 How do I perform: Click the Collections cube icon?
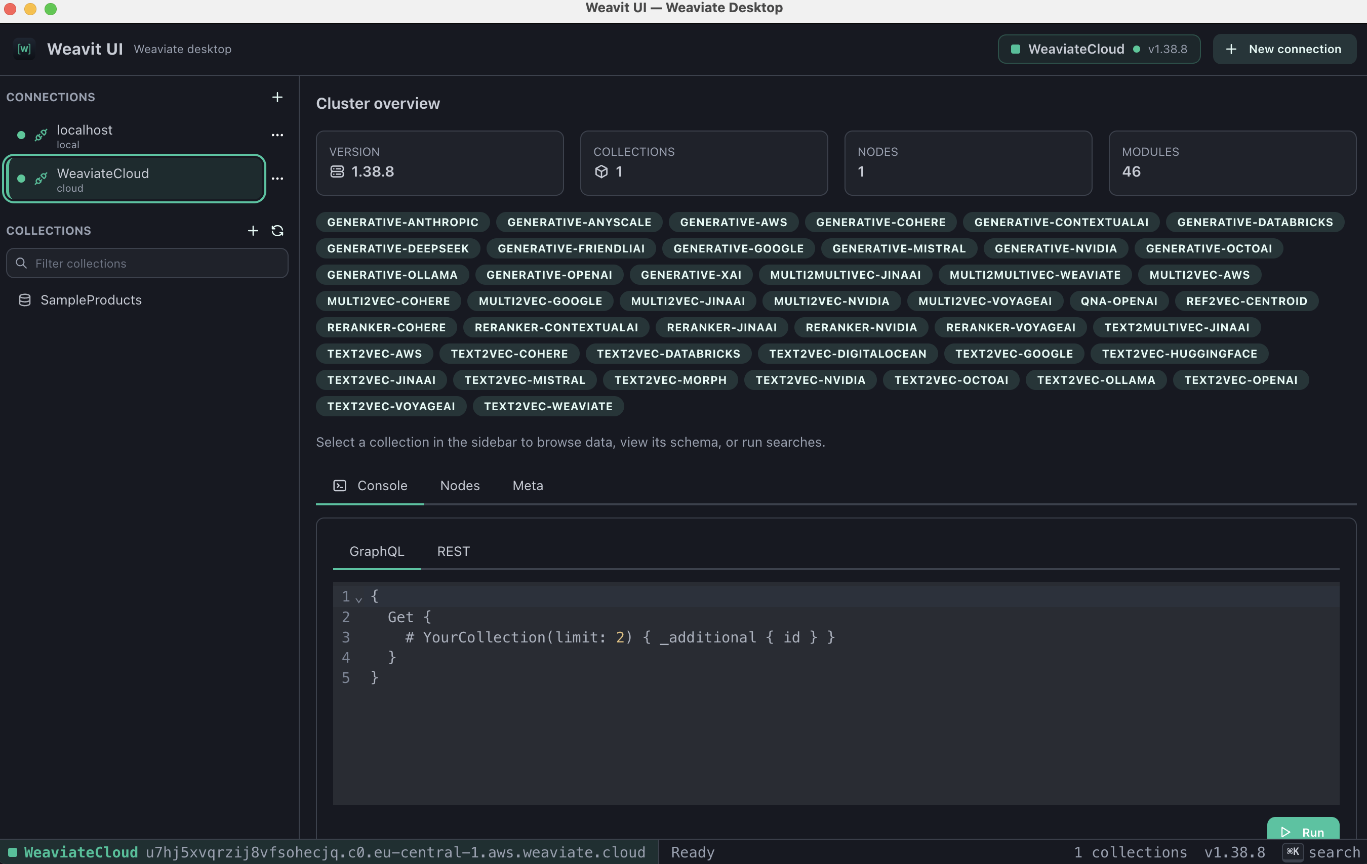click(601, 171)
